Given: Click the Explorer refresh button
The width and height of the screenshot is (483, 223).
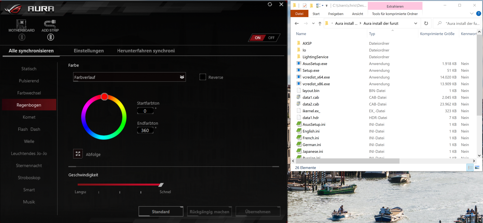Looking at the screenshot, I should click(426, 23).
